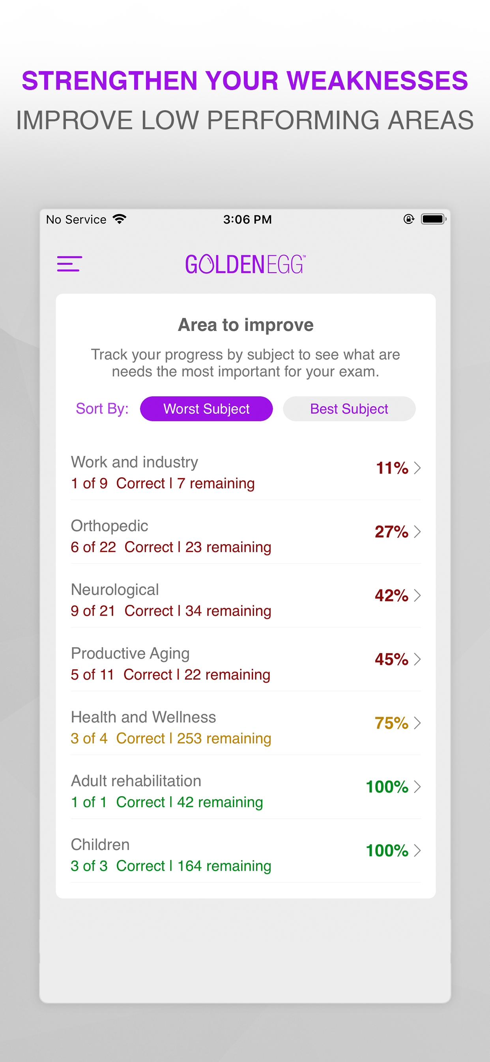Open the Orthopedic subject title
The image size is (490, 1062).
(x=110, y=526)
